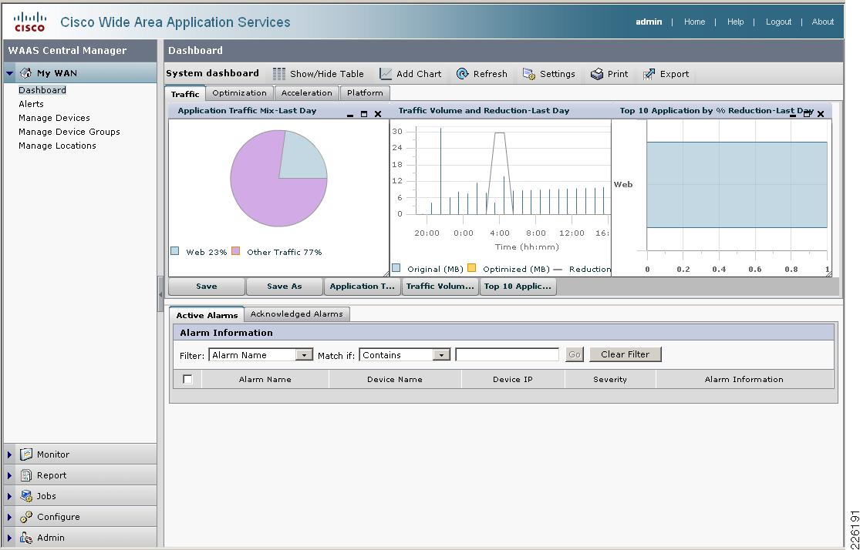Click the Web bar in Top 10 chart
This screenshot has height=550, width=860.
pyautogui.click(x=737, y=185)
